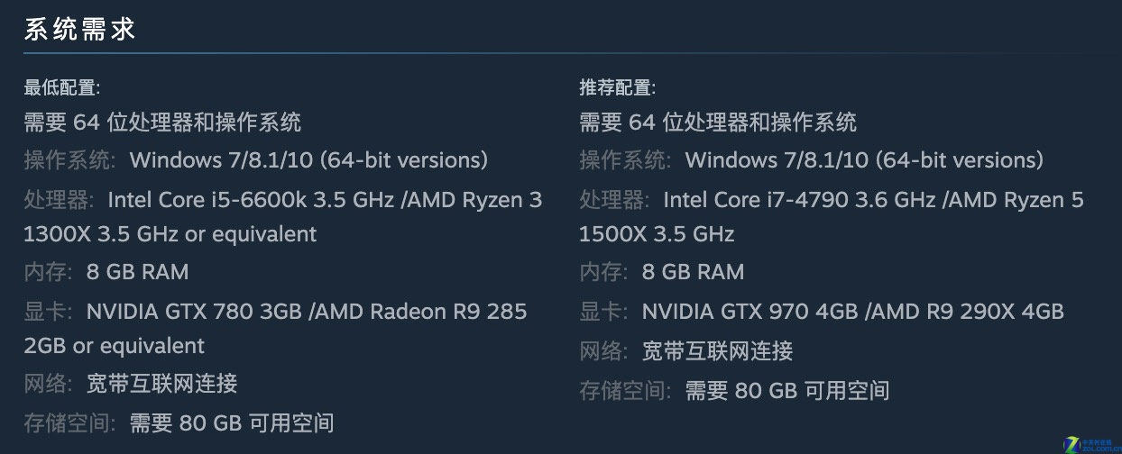Click recommended 8 GB RAM memory line

click(662, 271)
